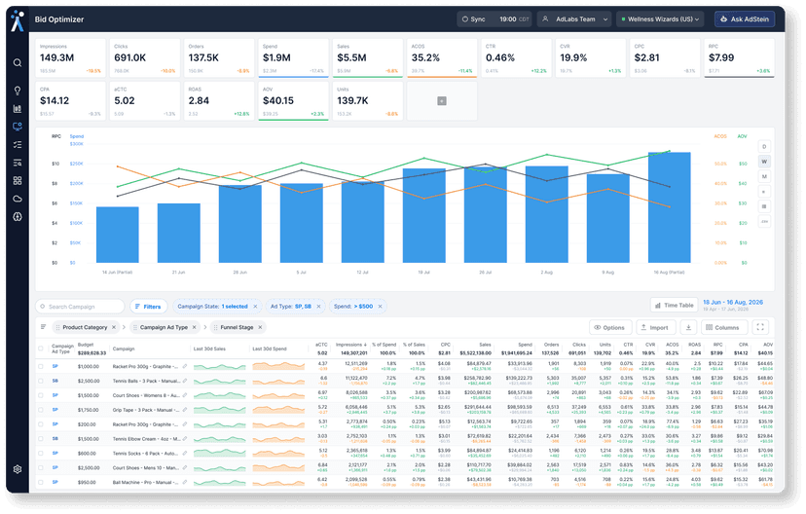Open the checklist tasks sidebar icon

click(x=18, y=145)
